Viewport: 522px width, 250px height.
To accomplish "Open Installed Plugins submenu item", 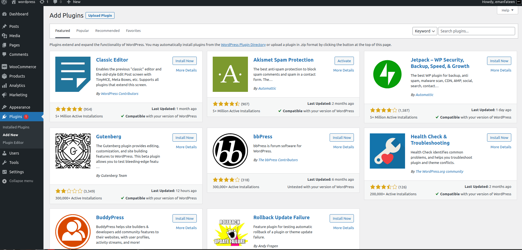I will click(16, 127).
